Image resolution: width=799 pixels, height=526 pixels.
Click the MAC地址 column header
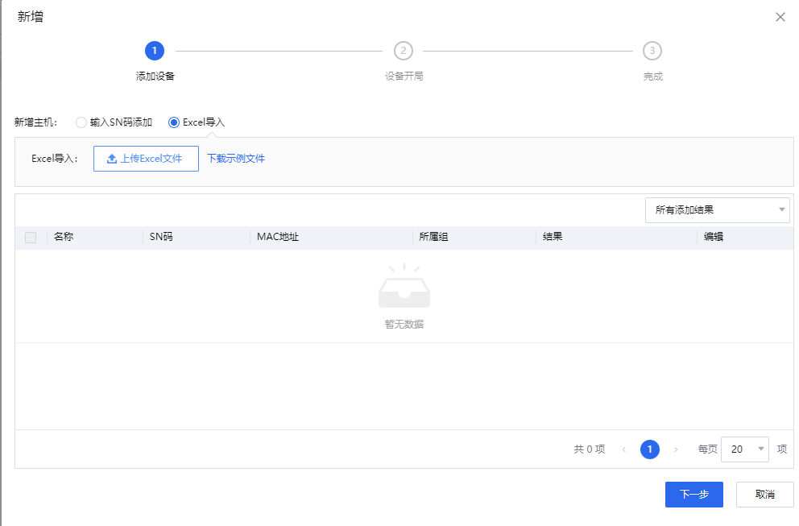coord(278,238)
